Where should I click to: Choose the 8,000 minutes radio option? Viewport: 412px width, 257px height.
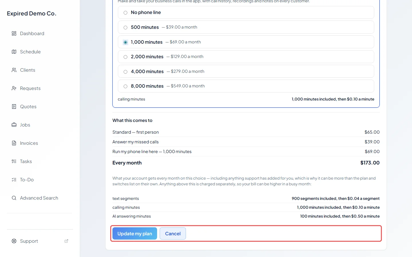coord(125,86)
